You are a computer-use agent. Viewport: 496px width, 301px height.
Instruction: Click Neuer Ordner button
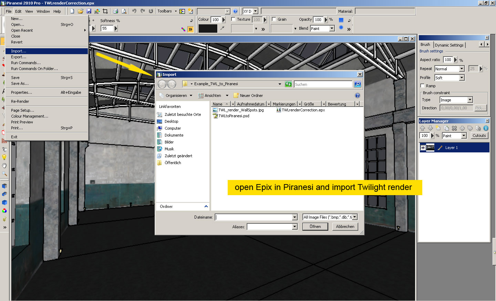click(248, 96)
